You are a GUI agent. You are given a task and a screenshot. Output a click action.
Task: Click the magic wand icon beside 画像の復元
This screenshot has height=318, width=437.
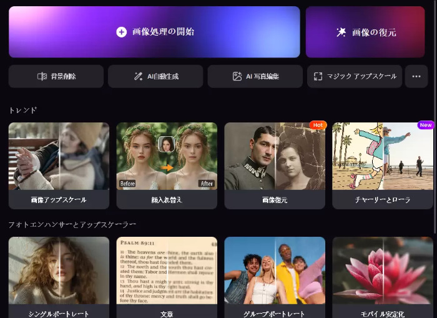coord(341,32)
